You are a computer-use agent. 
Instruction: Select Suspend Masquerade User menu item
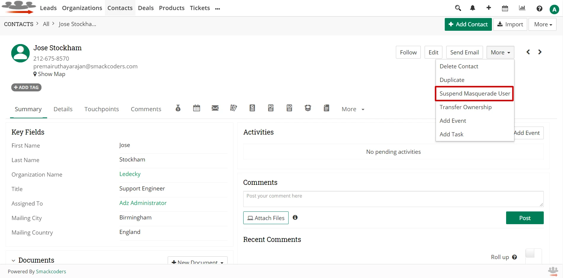(x=474, y=94)
